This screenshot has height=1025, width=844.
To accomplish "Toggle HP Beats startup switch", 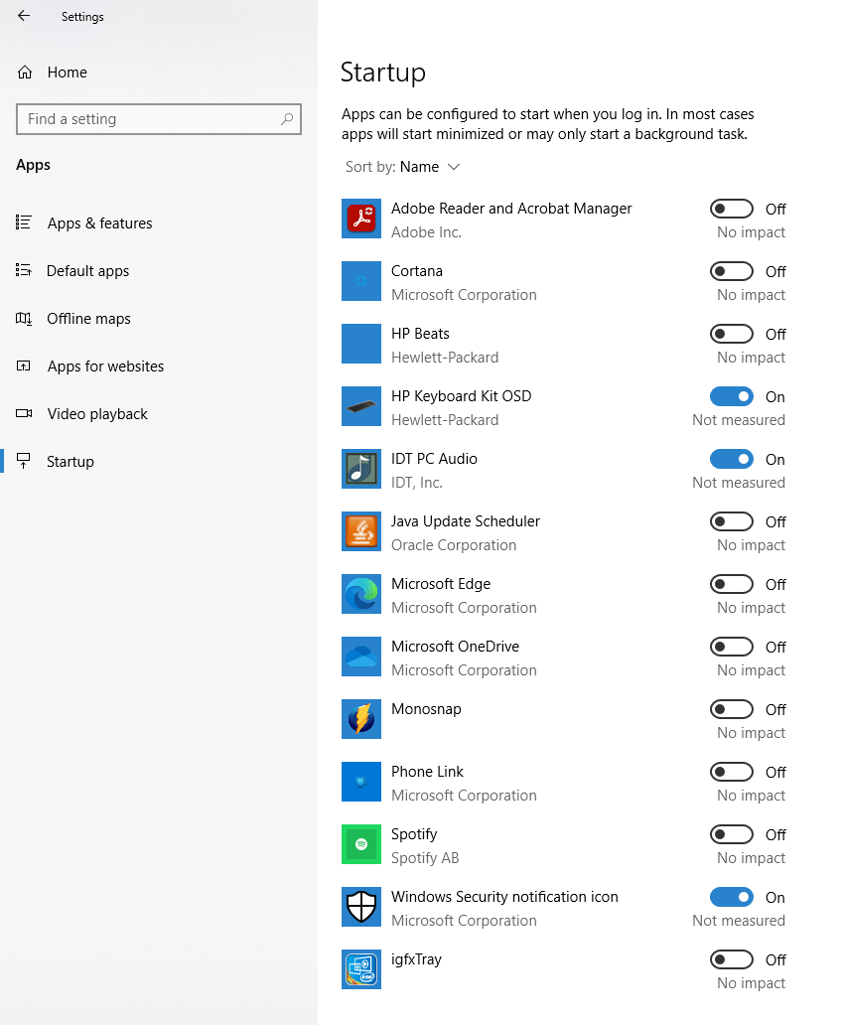I will [x=732, y=334].
